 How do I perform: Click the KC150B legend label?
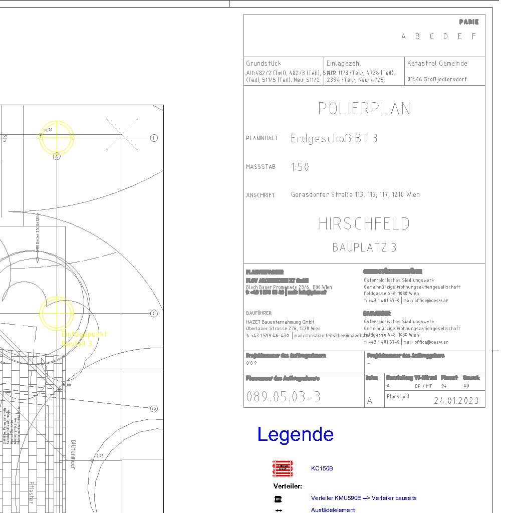pos(322,469)
